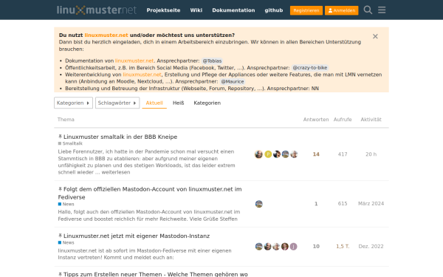Open Linuxmuster.net jetzt mit eigener Mastodon-Instanz topic
Screen dimensions: 443x277
coord(137,236)
